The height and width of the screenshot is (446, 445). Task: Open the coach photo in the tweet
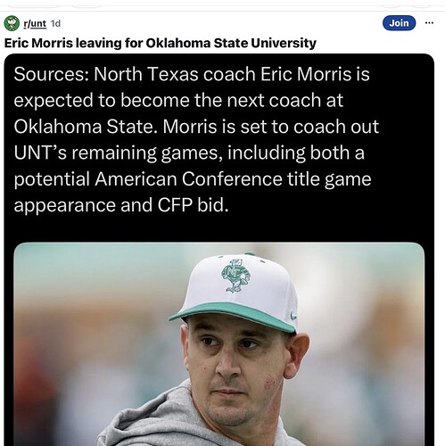coord(219,344)
